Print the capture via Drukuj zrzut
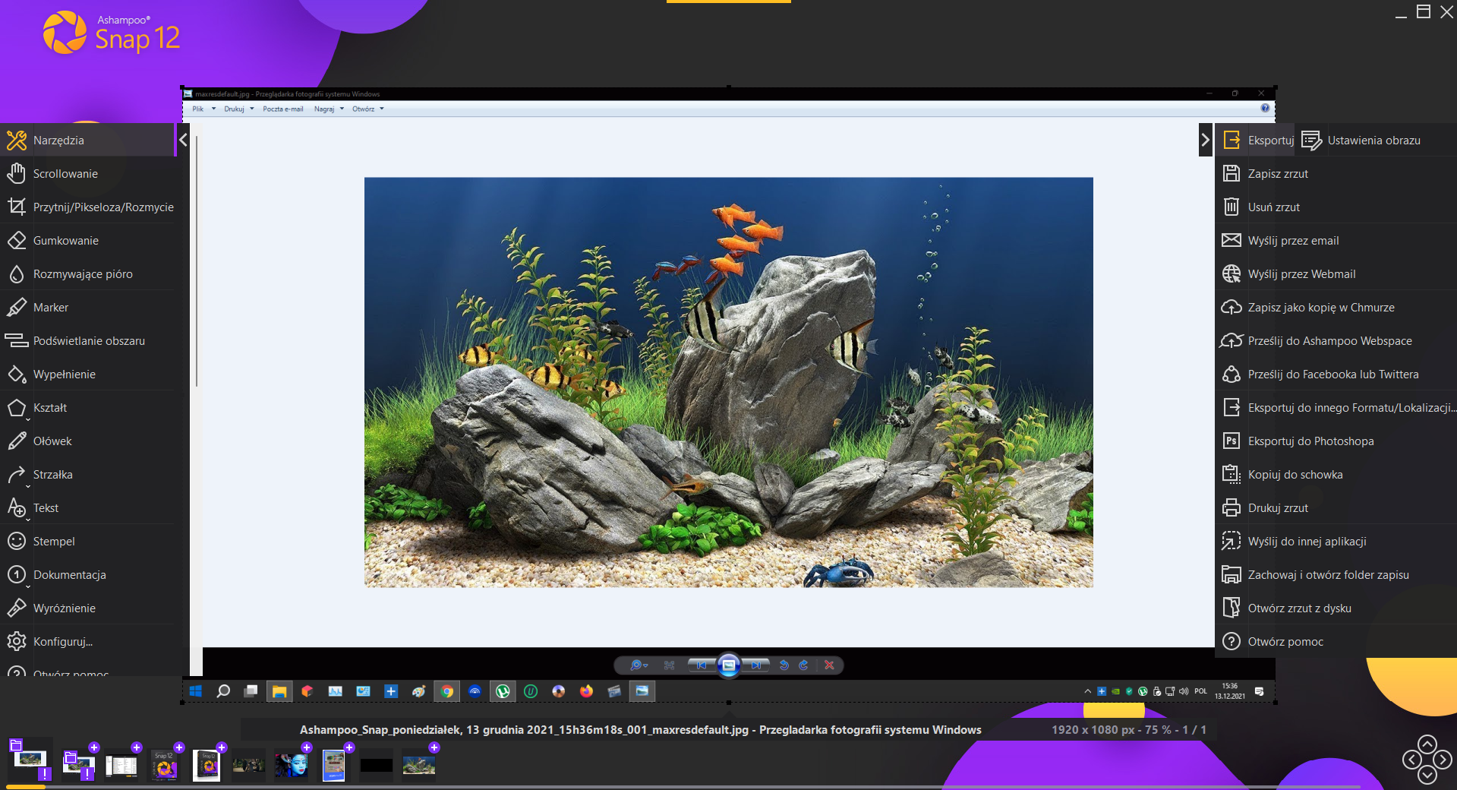Screen dimensions: 1457x790 [x=1336, y=508]
